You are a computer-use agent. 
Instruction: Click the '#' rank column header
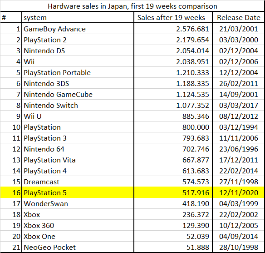(4, 18)
